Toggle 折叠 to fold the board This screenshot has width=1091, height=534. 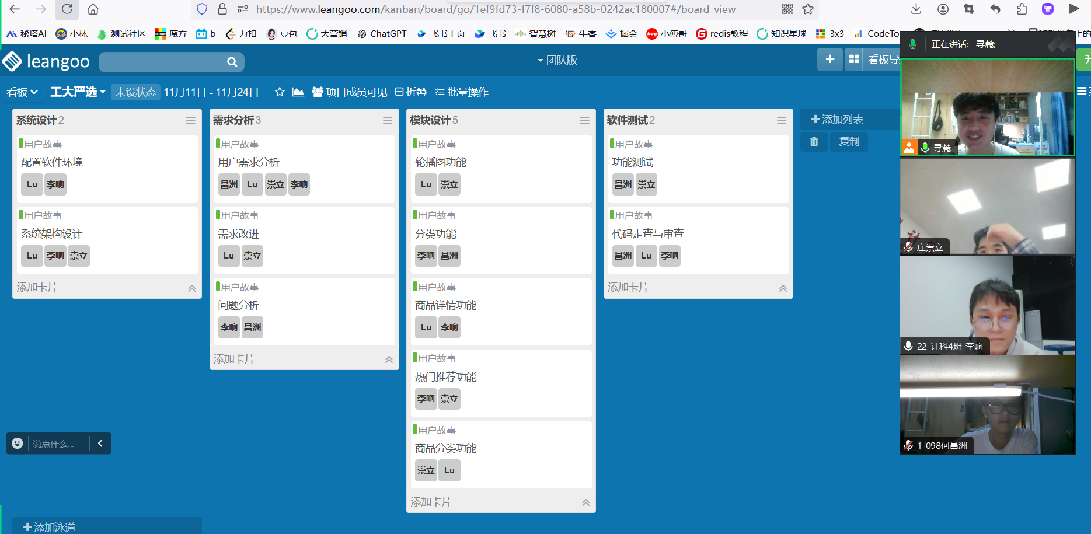410,92
